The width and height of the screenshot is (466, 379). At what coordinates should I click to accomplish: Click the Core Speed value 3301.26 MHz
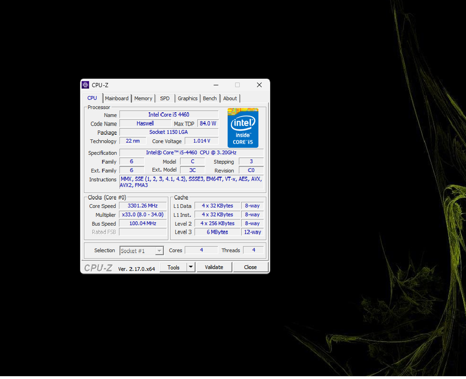pyautogui.click(x=143, y=206)
